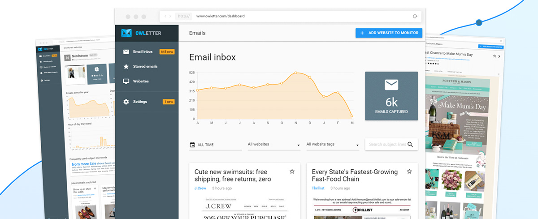The height and width of the screenshot is (219, 538).
Task: Click the envelope icon in the 6k tile
Action: pos(391,85)
